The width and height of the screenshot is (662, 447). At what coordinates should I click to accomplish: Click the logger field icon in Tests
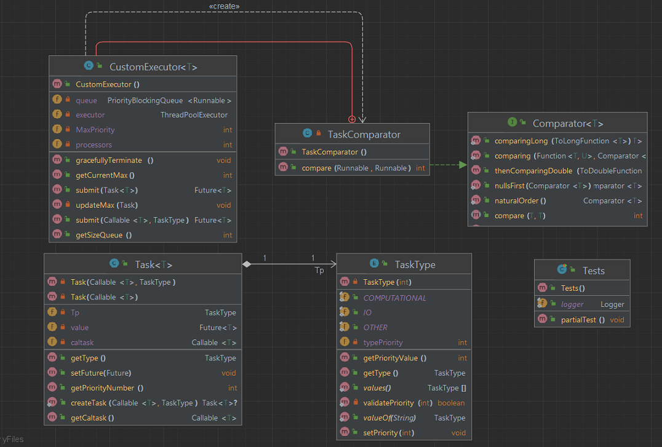(x=542, y=303)
